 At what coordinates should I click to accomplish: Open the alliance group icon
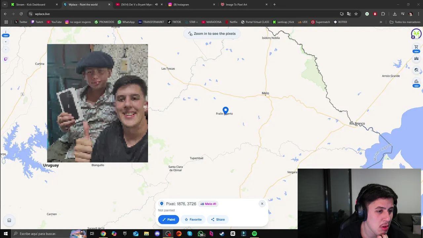coord(416,59)
